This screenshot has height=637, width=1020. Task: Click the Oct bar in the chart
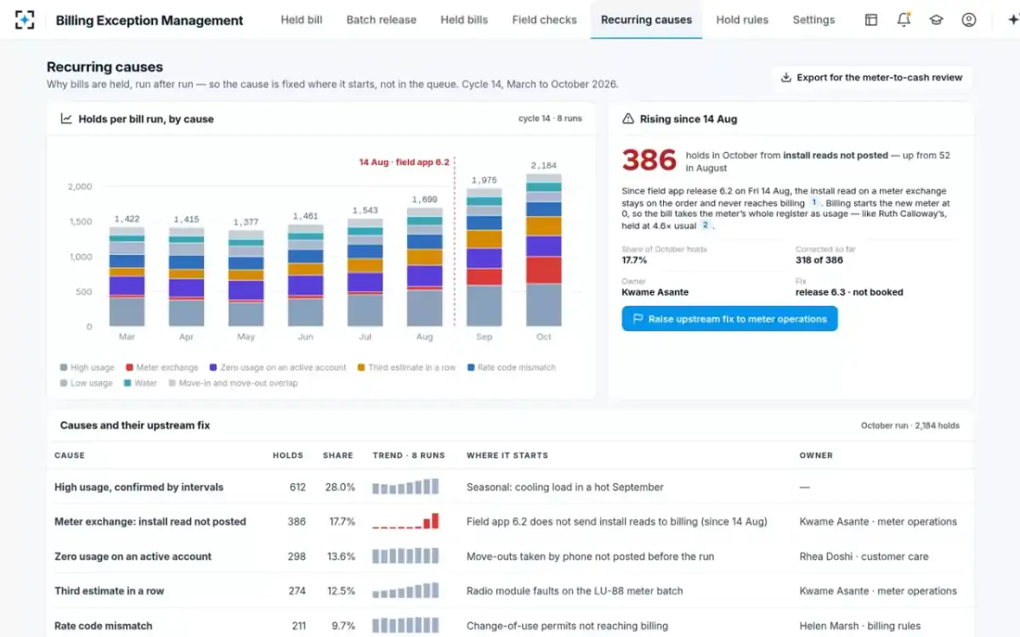[x=544, y=251]
